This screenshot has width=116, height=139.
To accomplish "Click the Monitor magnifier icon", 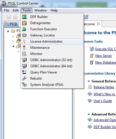I will pos(24,54).
